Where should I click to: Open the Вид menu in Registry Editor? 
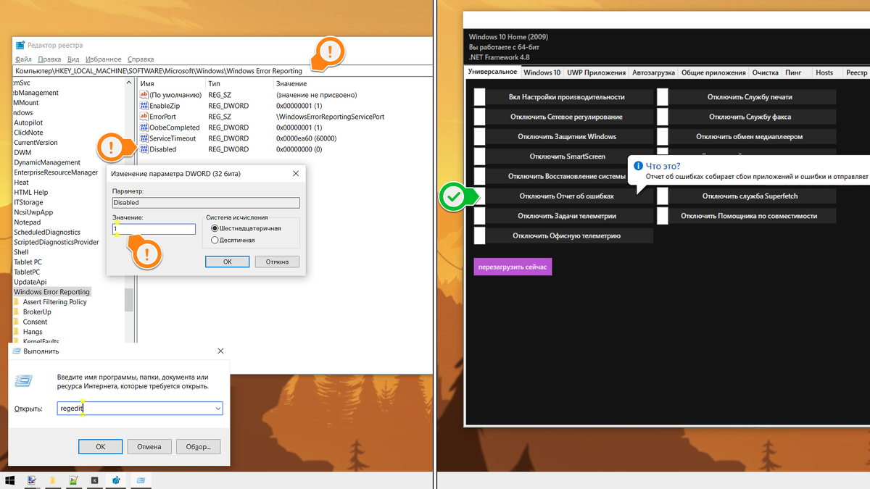[x=73, y=59]
